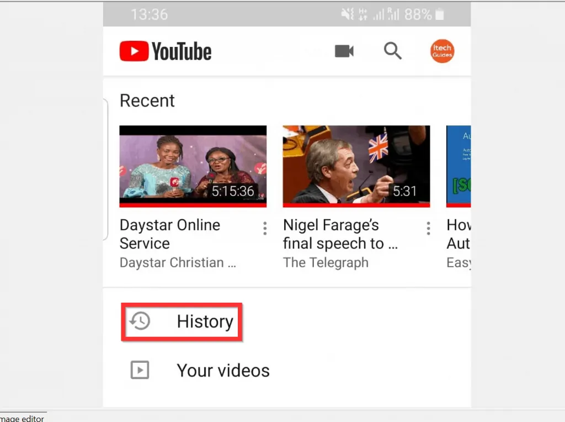Open YouTube search

(392, 50)
